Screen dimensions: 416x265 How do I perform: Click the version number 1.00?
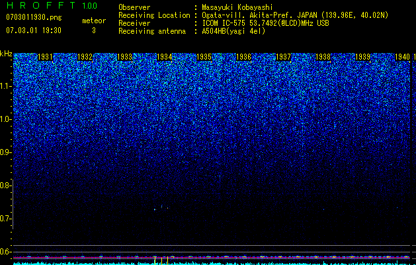pyautogui.click(x=90, y=6)
